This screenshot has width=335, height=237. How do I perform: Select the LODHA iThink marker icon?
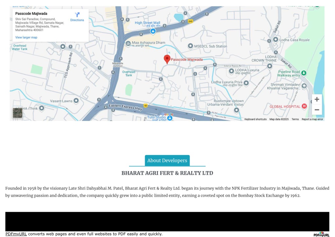(42, 108)
